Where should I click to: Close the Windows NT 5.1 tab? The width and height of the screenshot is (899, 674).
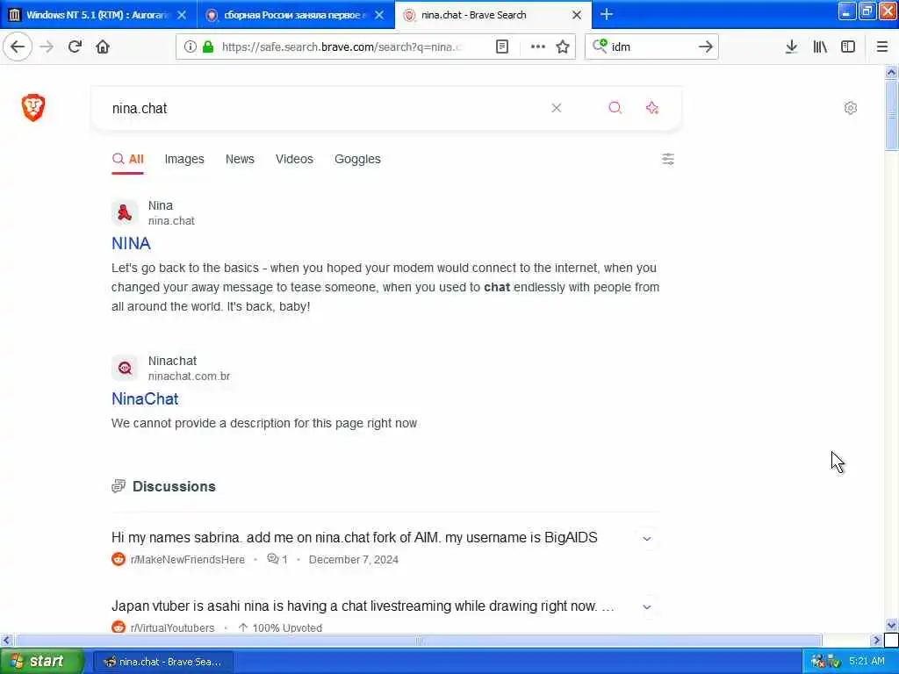(182, 15)
